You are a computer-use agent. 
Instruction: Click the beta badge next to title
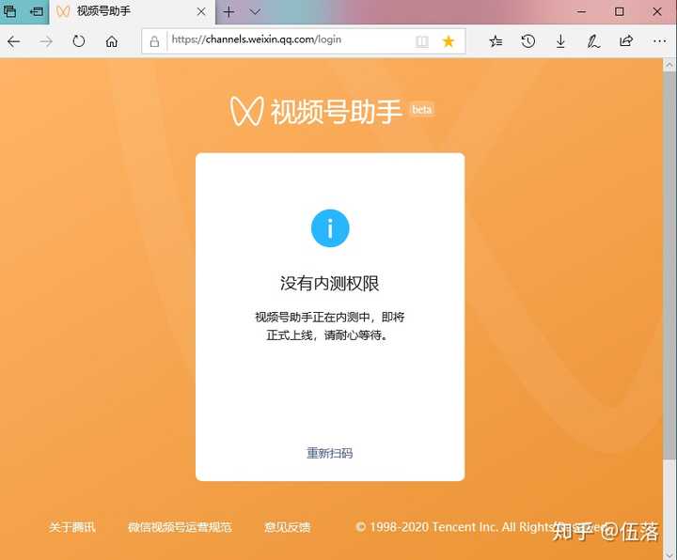pos(422,110)
